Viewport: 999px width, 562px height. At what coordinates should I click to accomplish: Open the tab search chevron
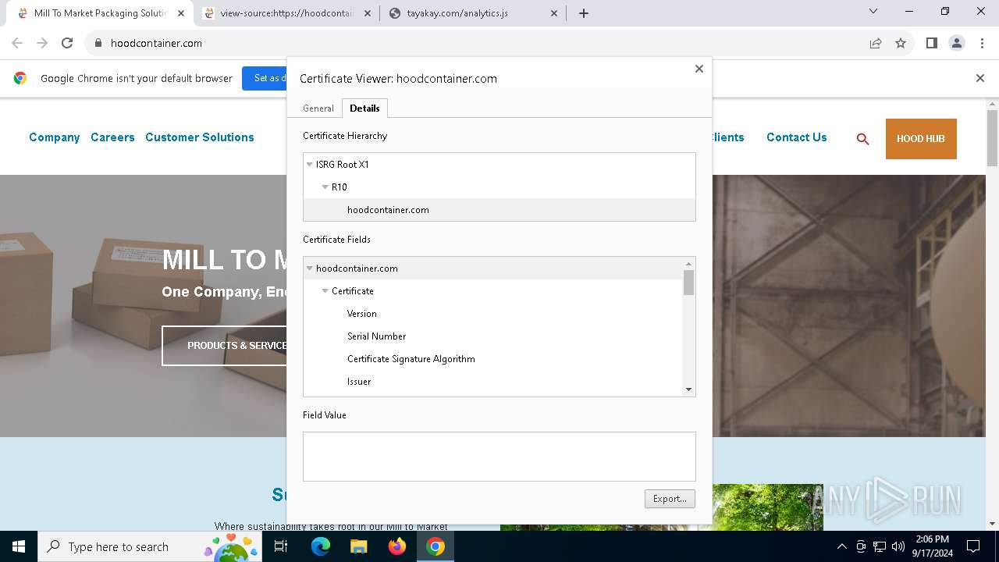pyautogui.click(x=873, y=12)
